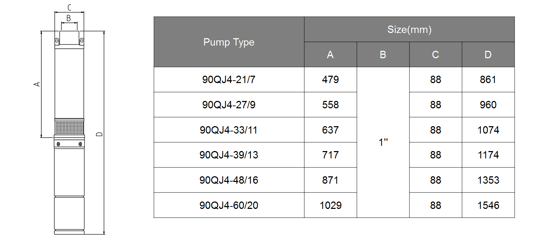
Task: Click the pump intake screen mesh
Action: [x=69, y=127]
